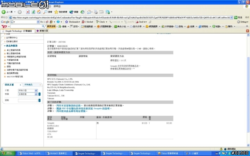Viewport: 250px width, 156px height.
Task: Print the page using the printer icon
Action: pos(96,12)
